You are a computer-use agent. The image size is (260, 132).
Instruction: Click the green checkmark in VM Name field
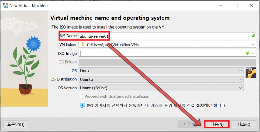(253, 36)
